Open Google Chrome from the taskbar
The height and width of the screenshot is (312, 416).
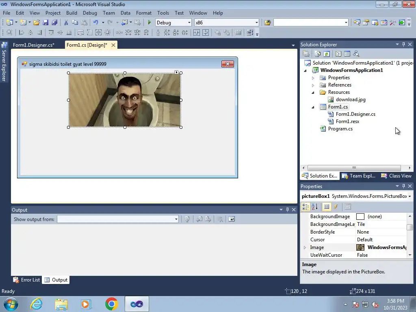pos(111,304)
